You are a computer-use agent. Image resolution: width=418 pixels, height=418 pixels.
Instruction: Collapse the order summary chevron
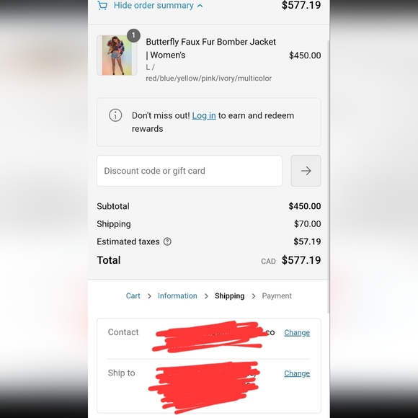[200, 6]
